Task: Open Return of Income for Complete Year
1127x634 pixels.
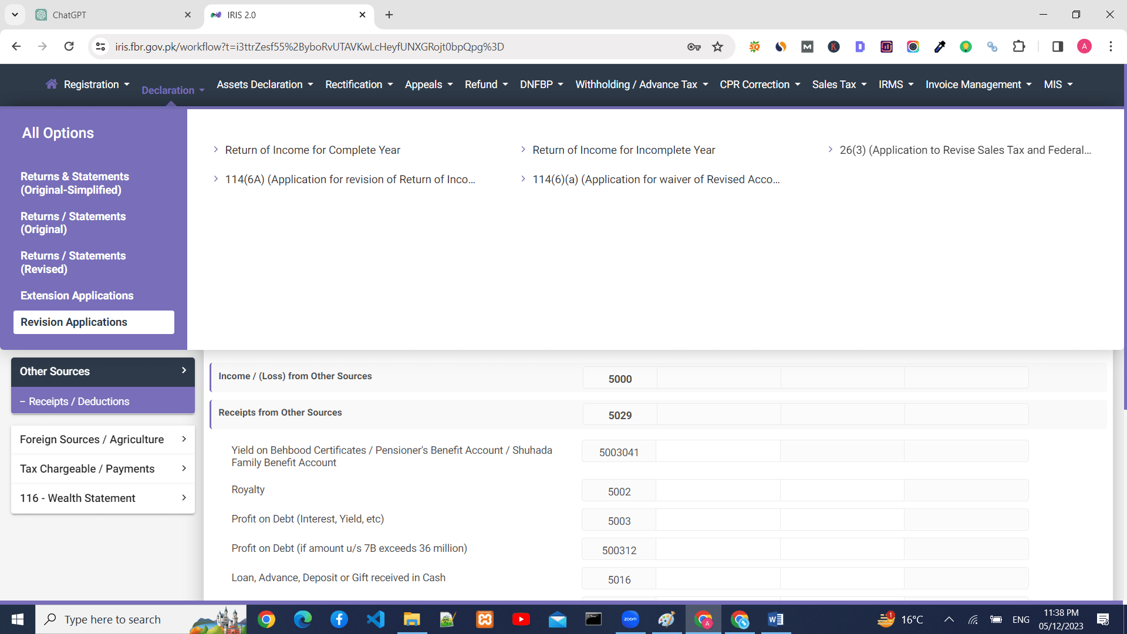Action: [312, 150]
